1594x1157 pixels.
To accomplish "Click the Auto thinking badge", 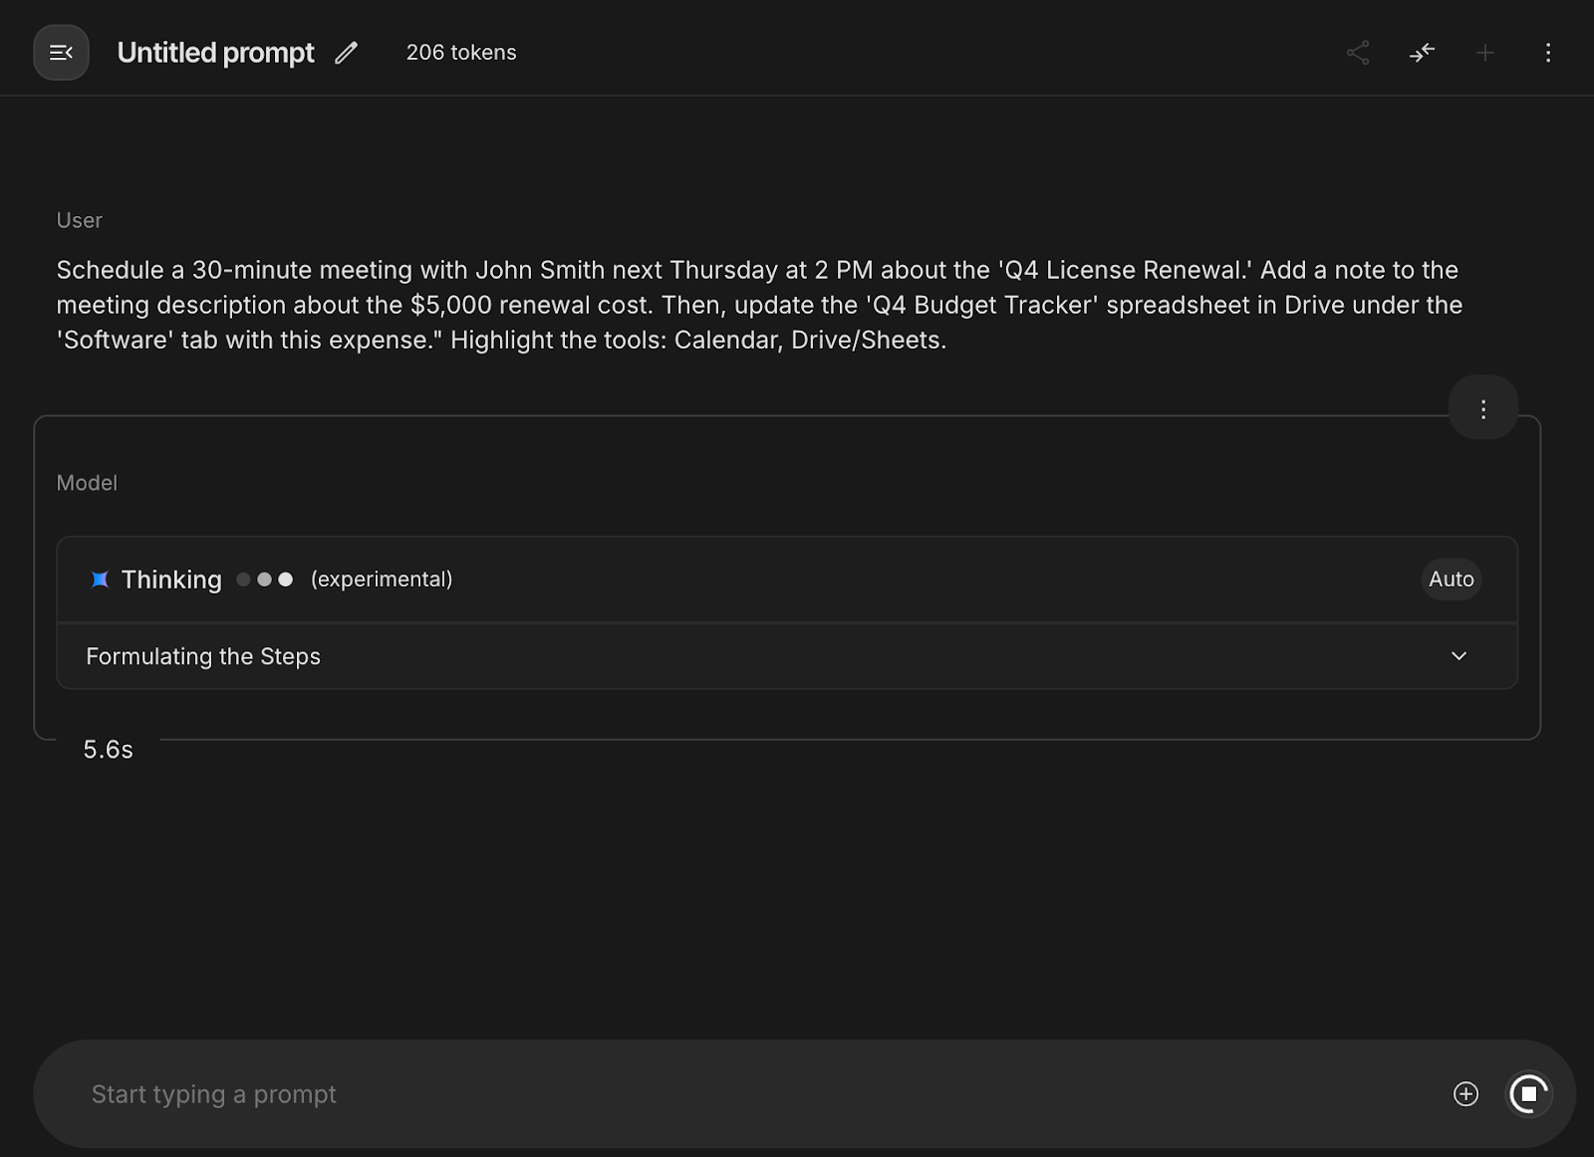I will [1452, 579].
